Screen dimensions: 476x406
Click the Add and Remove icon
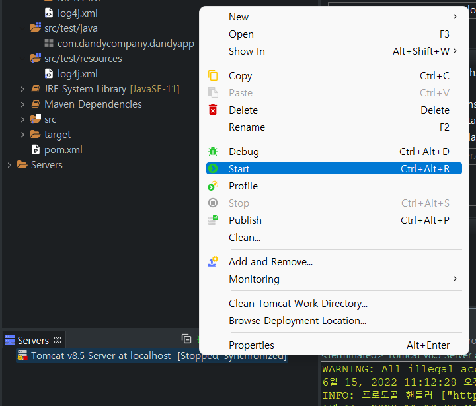213,261
